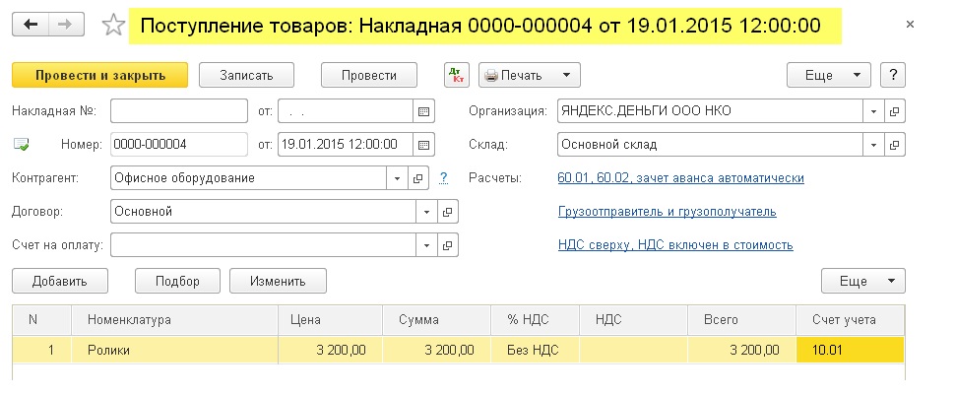Click the Записать button
The width and height of the screenshot is (955, 395).
pos(247,75)
